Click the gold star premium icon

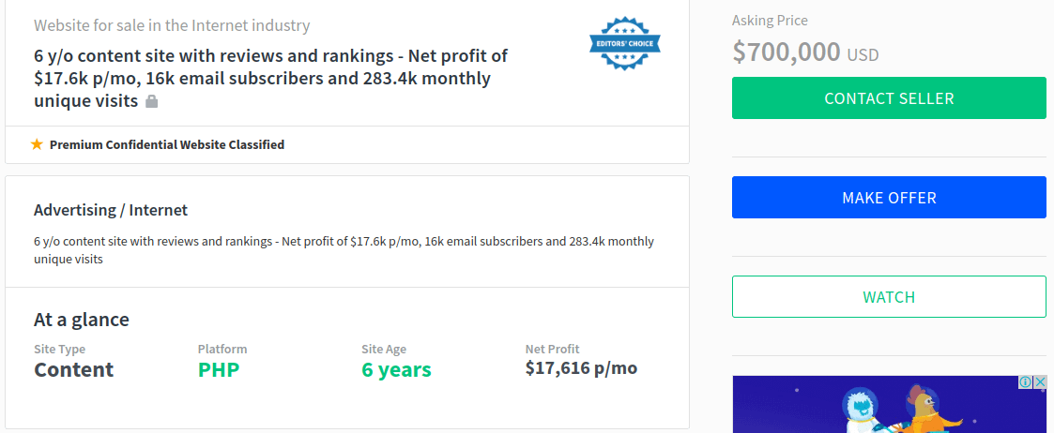coord(37,144)
